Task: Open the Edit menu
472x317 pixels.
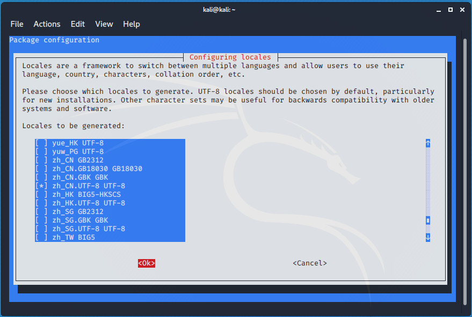Action: (78, 24)
